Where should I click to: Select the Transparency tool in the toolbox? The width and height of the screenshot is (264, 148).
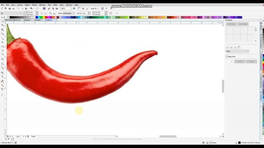[2, 76]
